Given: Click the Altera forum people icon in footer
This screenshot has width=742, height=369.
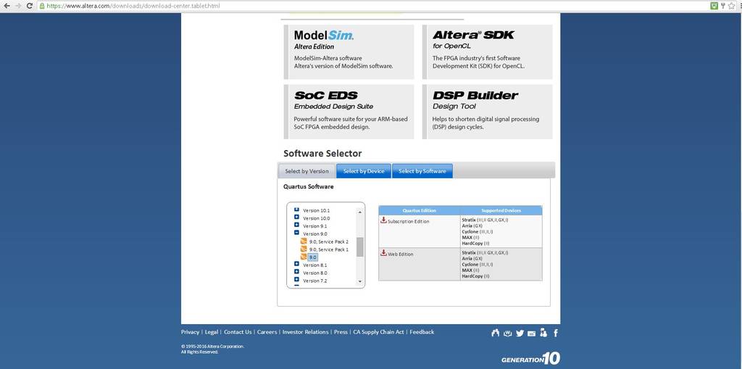Looking at the screenshot, I should (496, 333).
